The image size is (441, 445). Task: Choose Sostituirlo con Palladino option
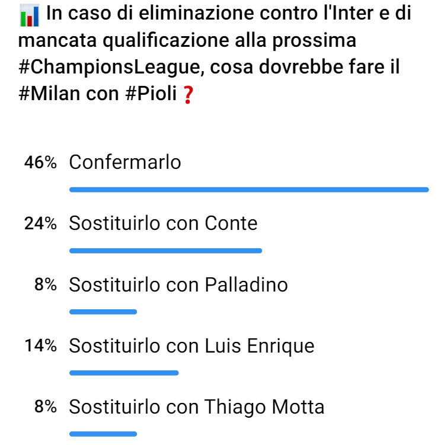(x=178, y=285)
